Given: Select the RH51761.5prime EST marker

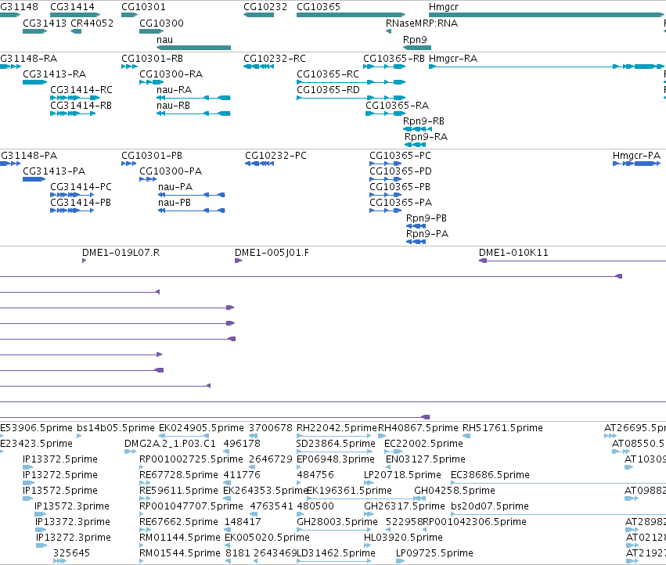Looking at the screenshot, I should [x=466, y=436].
